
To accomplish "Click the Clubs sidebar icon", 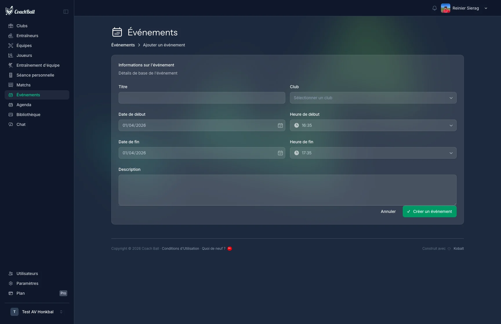I will (11, 26).
